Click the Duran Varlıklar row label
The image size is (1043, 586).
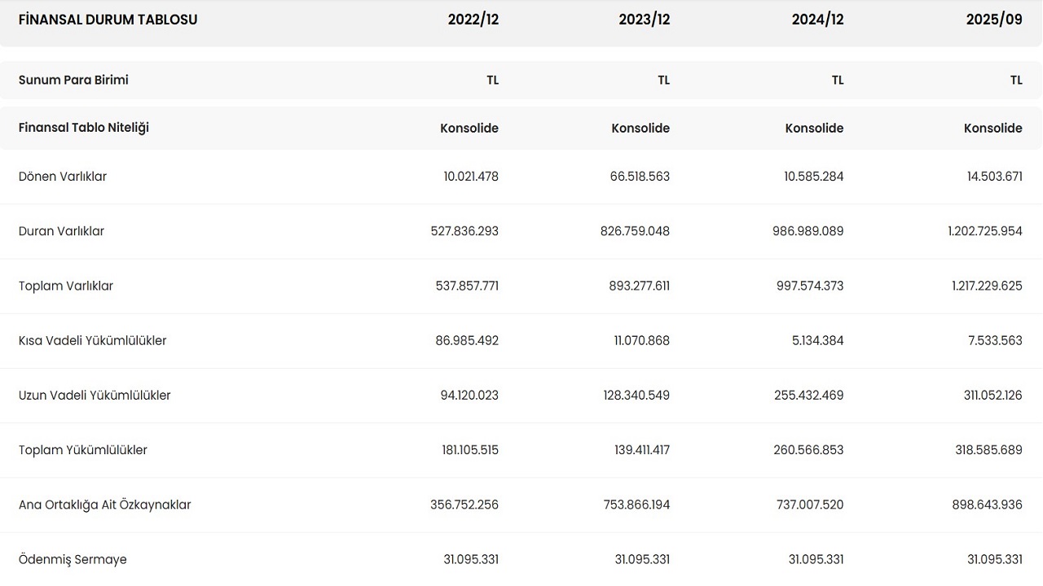pyautogui.click(x=61, y=231)
